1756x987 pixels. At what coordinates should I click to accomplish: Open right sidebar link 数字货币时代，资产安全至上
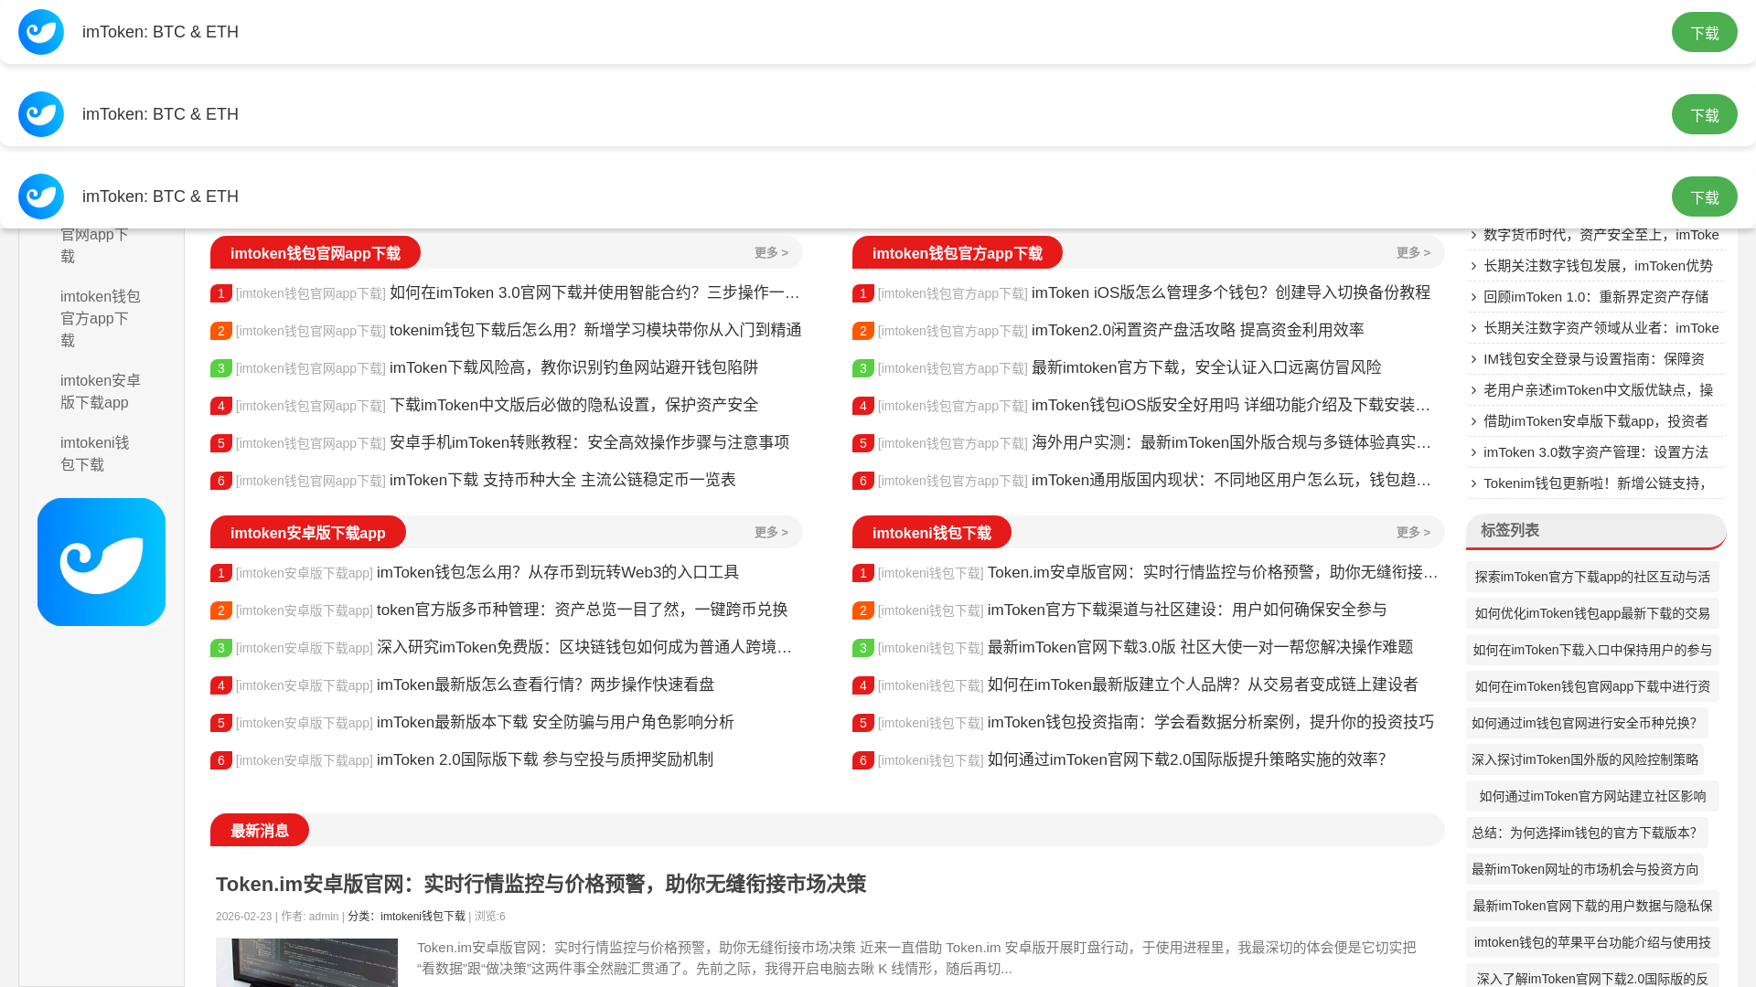pyautogui.click(x=1601, y=235)
